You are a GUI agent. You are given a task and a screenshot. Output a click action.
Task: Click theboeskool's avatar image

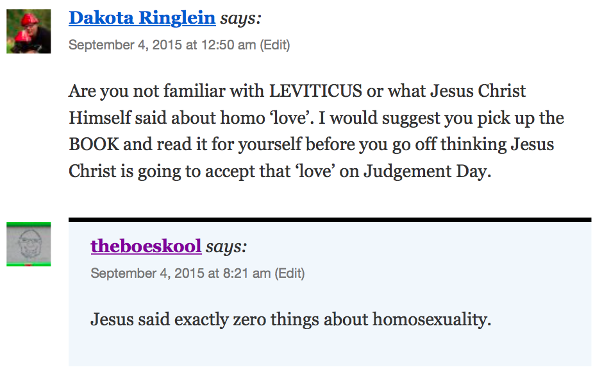(29, 244)
